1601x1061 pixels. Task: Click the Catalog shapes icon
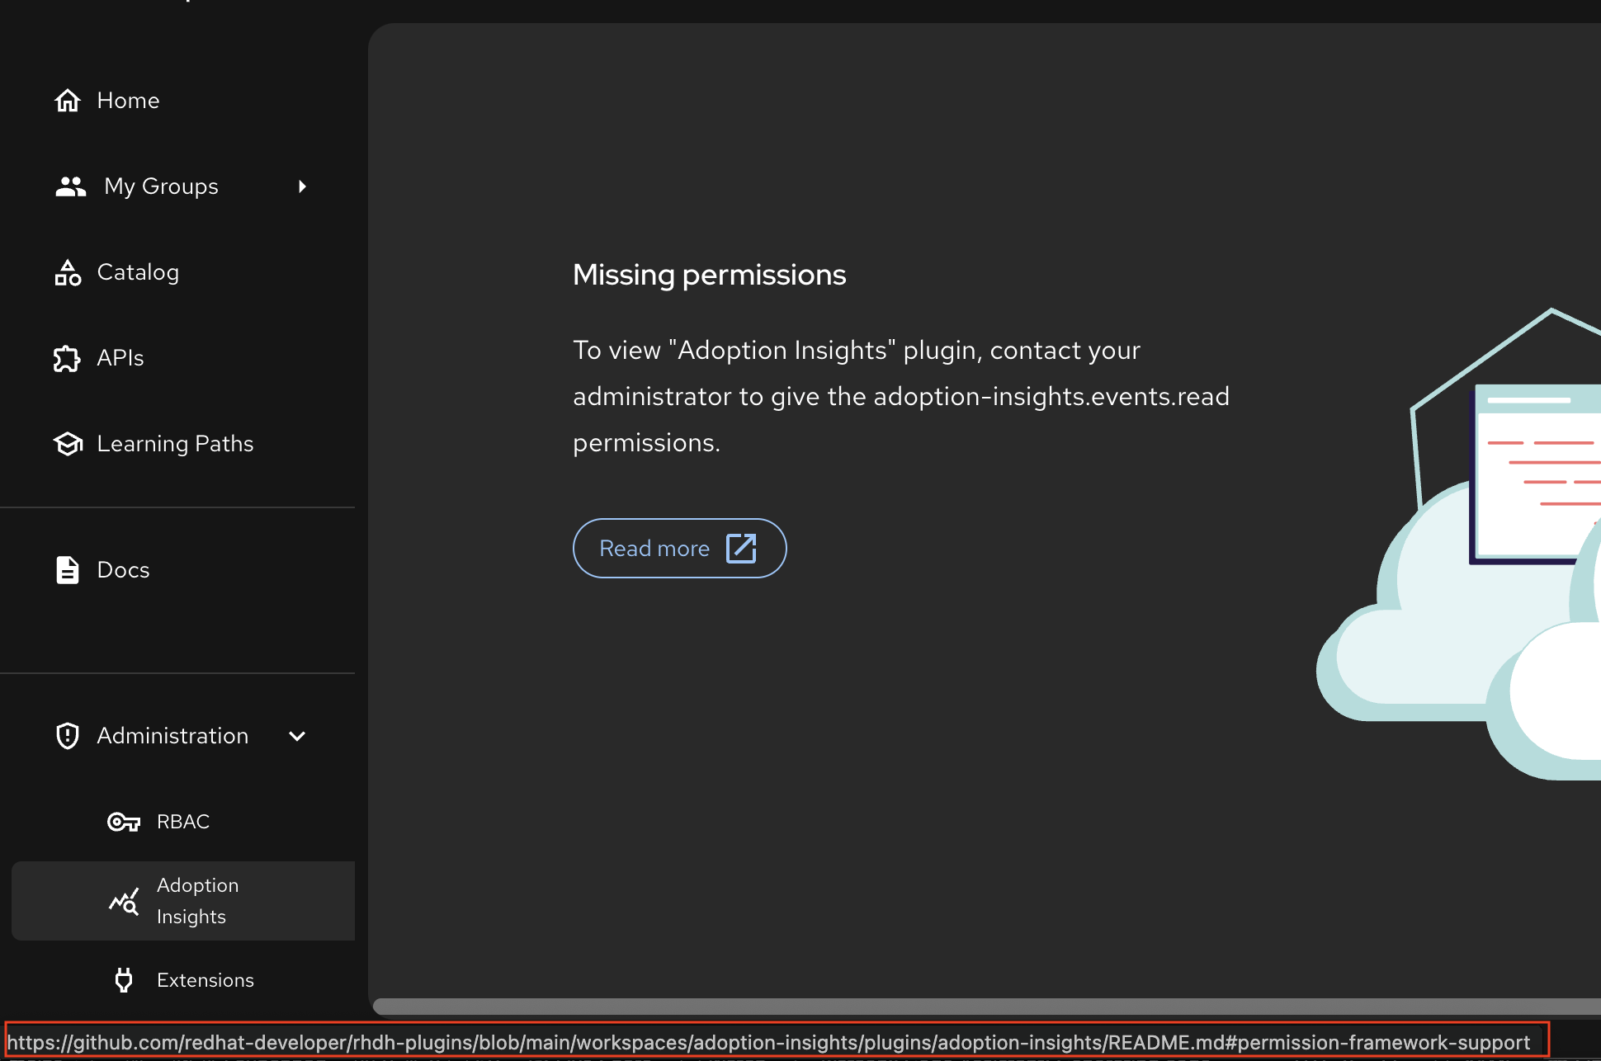(x=68, y=272)
